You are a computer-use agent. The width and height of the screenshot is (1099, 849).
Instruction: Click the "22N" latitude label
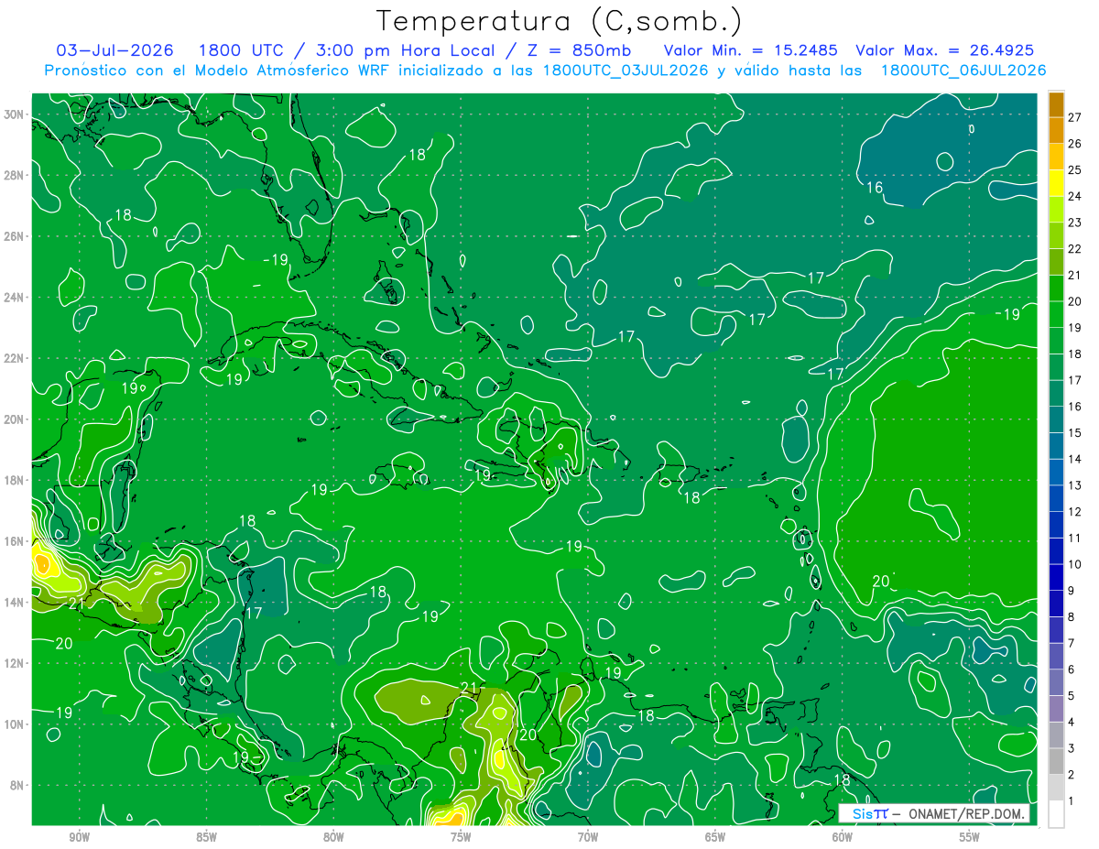[13, 358]
